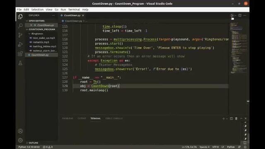Open the Explorer view in activity bar
The height and width of the screenshot is (149, 265).
pyautogui.click(x=20, y=17)
